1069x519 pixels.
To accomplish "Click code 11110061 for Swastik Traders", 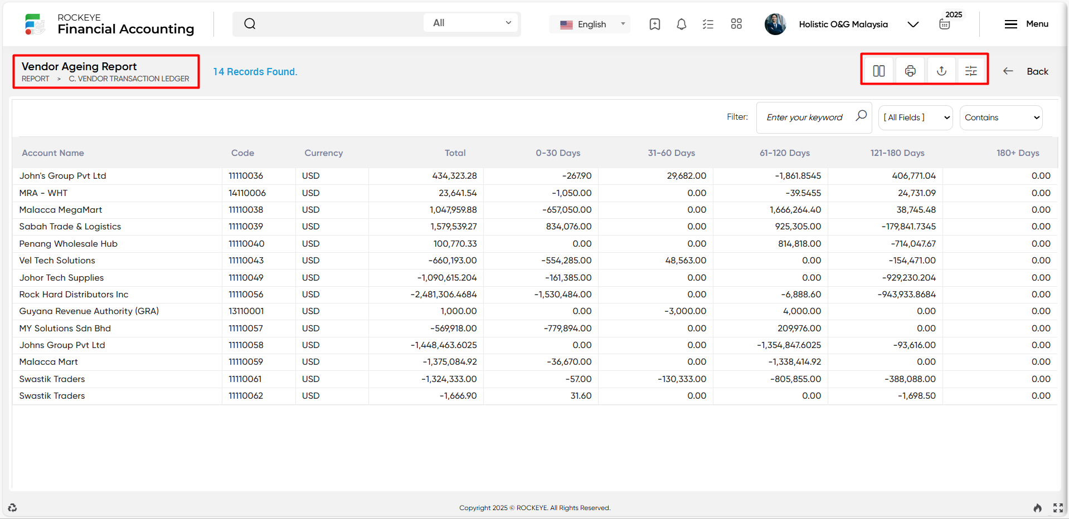I will [x=245, y=379].
